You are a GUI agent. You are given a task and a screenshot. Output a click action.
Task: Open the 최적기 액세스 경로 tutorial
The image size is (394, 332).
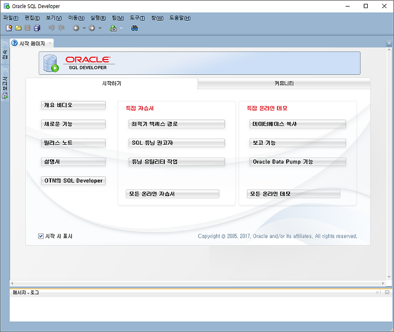[177, 124]
